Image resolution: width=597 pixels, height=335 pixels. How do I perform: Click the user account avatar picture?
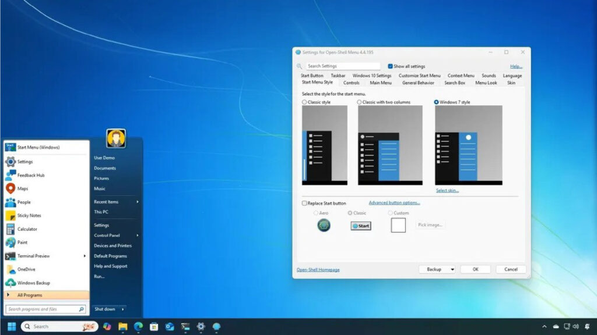coord(116,138)
